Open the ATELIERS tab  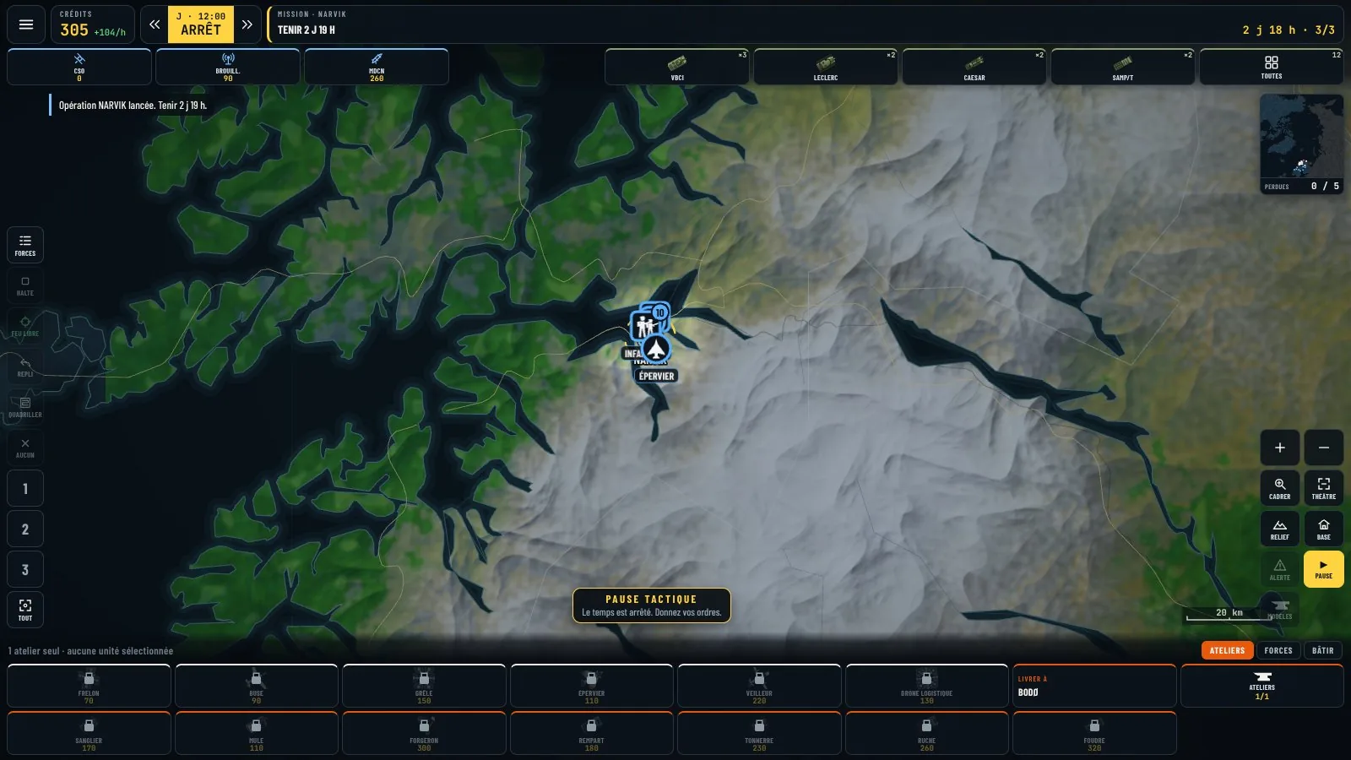click(x=1227, y=650)
